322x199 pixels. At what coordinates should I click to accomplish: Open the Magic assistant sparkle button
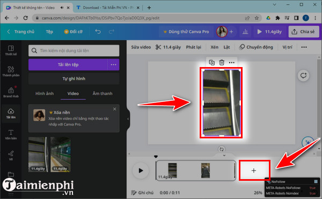308,142
